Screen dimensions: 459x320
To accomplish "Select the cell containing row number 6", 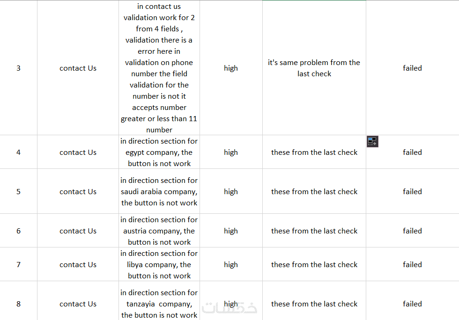I will click(18, 231).
